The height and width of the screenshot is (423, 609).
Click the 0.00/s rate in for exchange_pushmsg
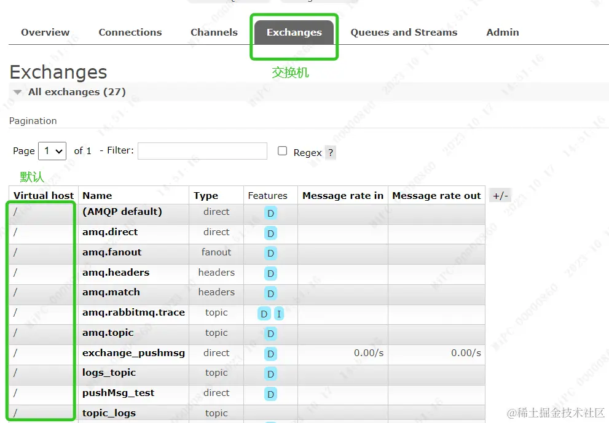pos(369,353)
